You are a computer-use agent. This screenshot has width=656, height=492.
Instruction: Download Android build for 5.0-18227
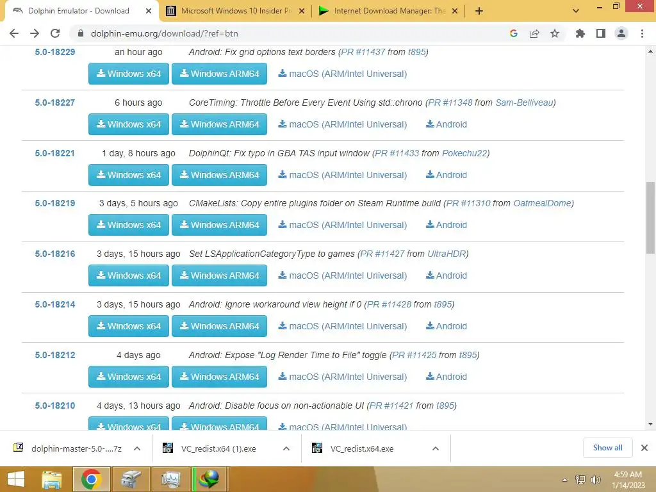pyautogui.click(x=447, y=124)
